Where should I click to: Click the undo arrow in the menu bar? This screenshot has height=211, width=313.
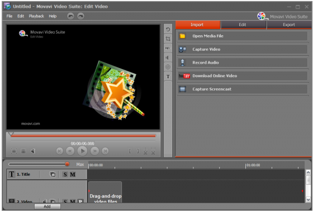pos(70,16)
